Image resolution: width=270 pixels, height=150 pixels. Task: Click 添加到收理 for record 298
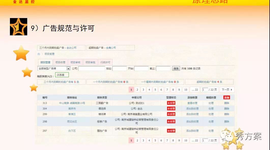tap(192, 122)
